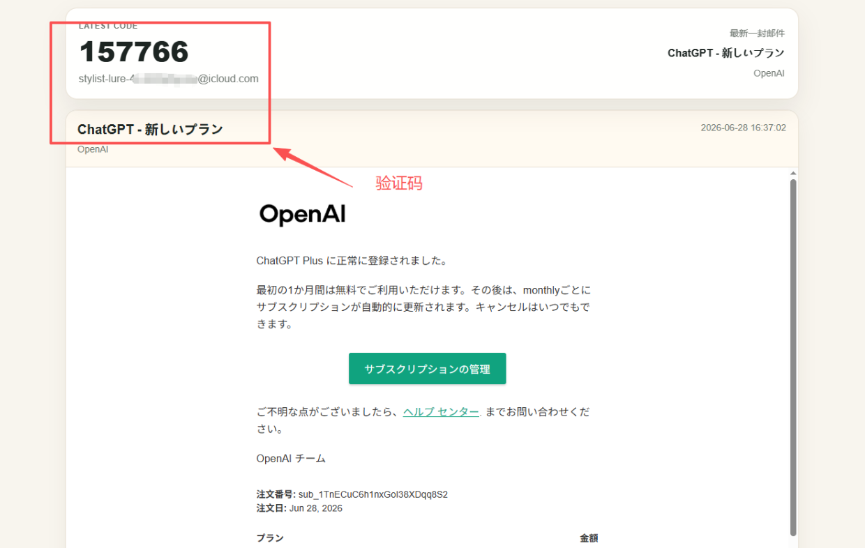Open ChatGPT - 新しいプラン email header title
Image resolution: width=865 pixels, height=548 pixels.
tap(150, 130)
